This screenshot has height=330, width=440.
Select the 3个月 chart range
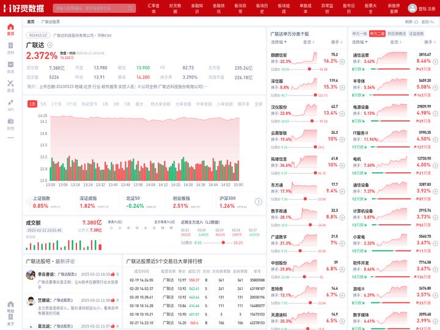click(x=71, y=104)
